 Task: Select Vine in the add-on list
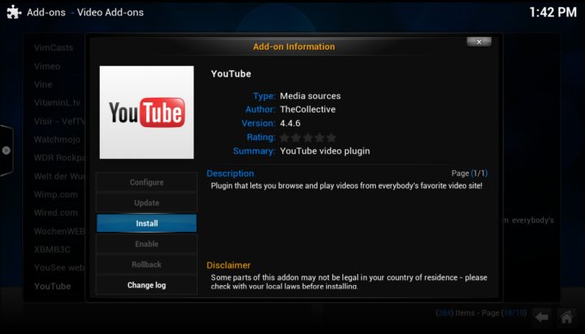pos(43,84)
